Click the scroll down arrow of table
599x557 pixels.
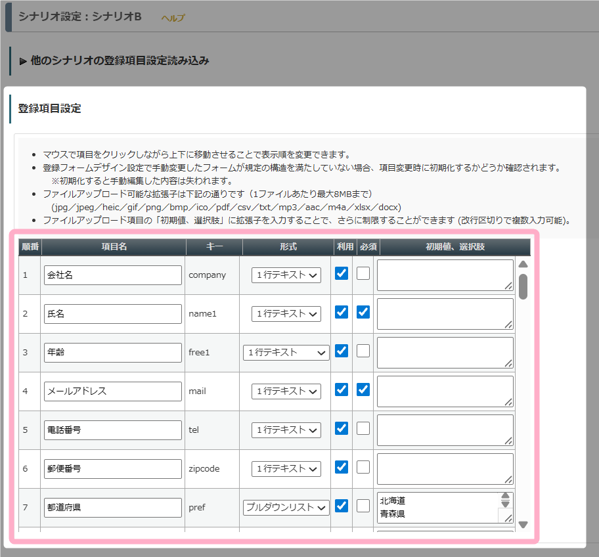[x=523, y=525]
